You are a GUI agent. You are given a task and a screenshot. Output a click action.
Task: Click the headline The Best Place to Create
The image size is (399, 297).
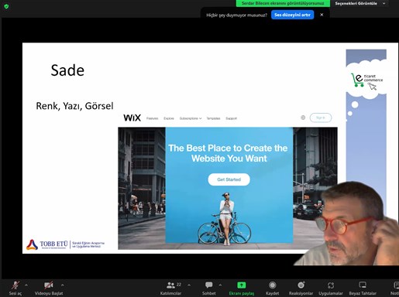point(229,153)
